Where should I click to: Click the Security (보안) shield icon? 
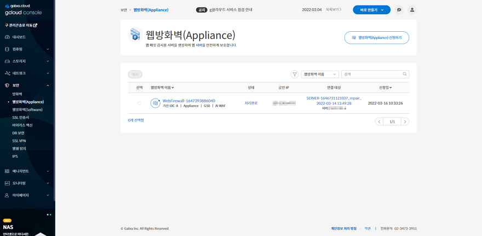(x=8, y=85)
